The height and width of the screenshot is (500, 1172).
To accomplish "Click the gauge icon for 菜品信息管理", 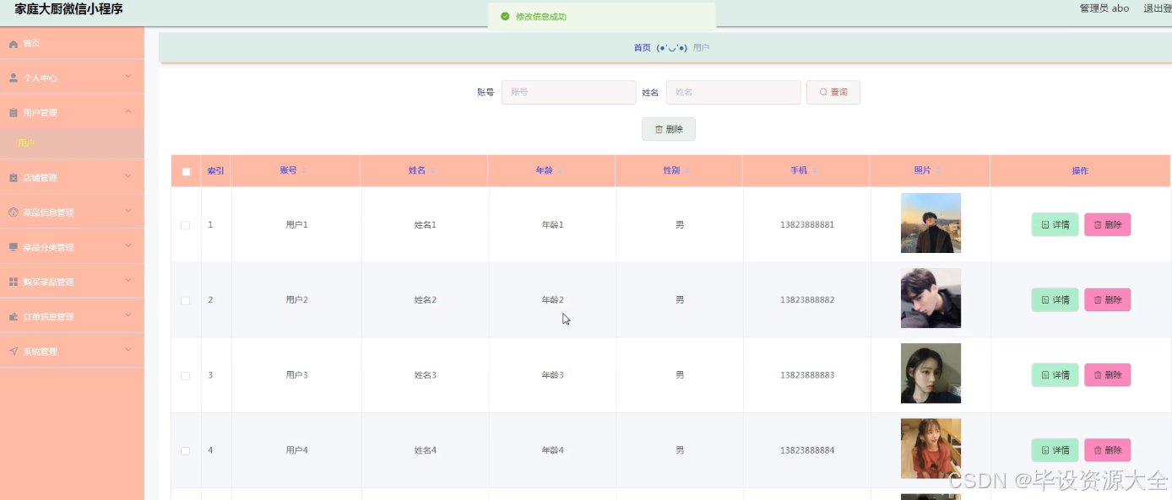I will point(14,212).
